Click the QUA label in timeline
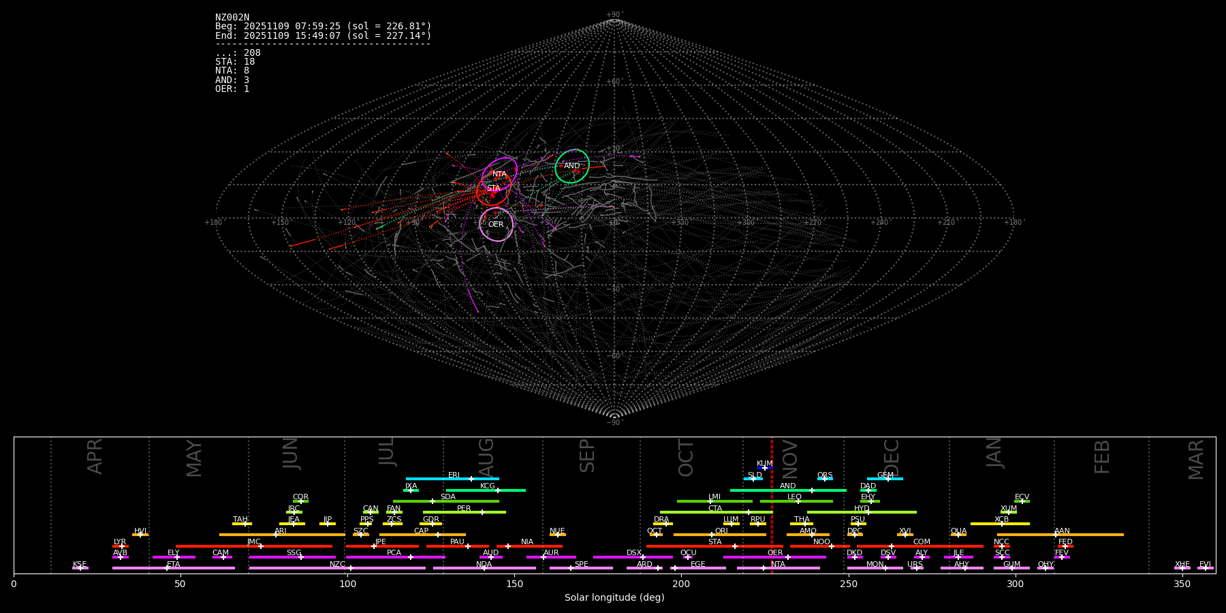This screenshot has height=613, width=1226. (958, 531)
